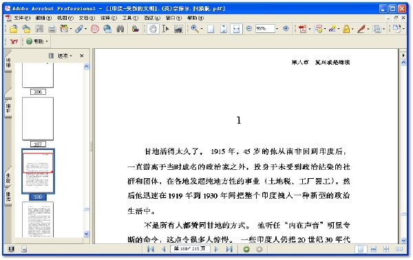413x260 pixels.
Task: Open the 视图 menu
Action: [65, 18]
